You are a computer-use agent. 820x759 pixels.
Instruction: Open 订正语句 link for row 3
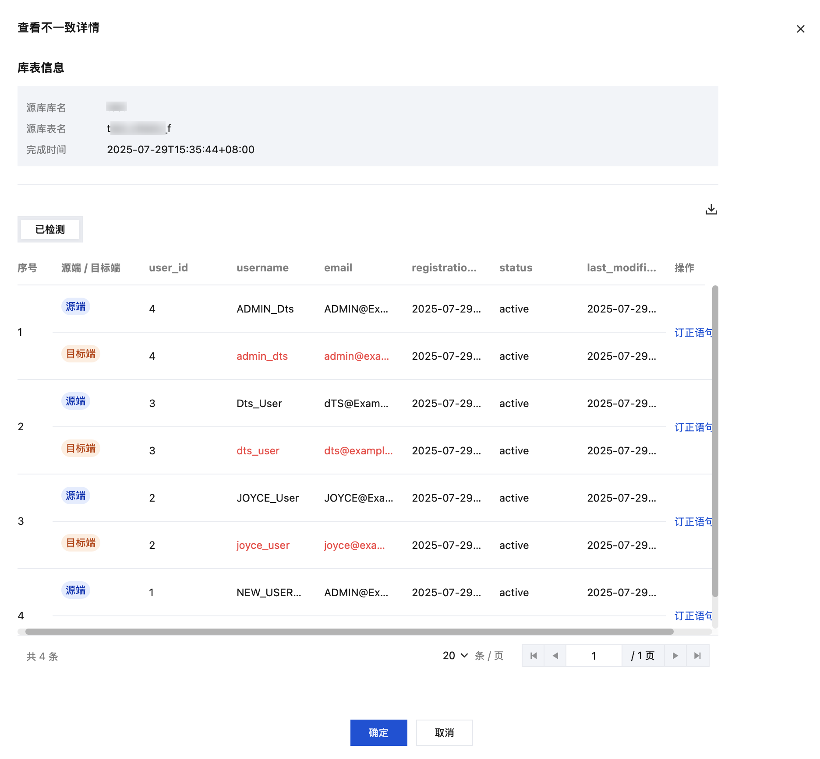pos(693,522)
